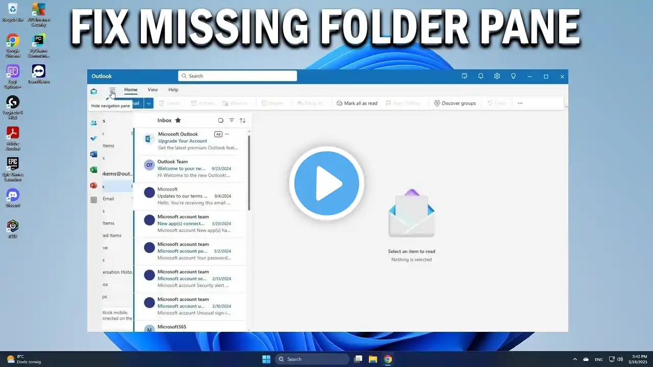Open Task View on the taskbar
Screen dimensions: 653x367
pyautogui.click(x=358, y=359)
